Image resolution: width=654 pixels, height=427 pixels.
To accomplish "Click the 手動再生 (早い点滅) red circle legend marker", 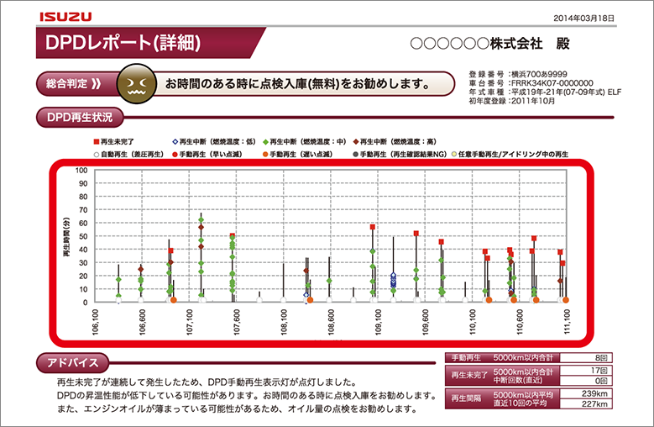I will coord(175,155).
